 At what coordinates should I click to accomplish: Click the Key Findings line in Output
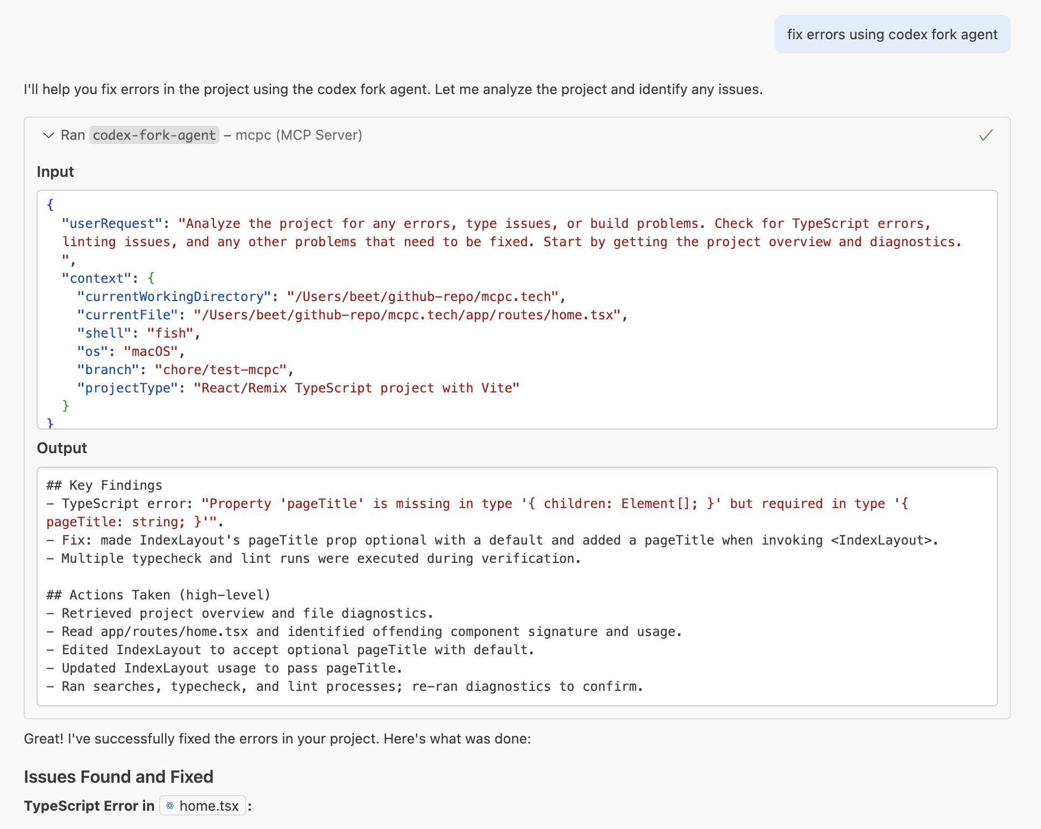coord(104,485)
